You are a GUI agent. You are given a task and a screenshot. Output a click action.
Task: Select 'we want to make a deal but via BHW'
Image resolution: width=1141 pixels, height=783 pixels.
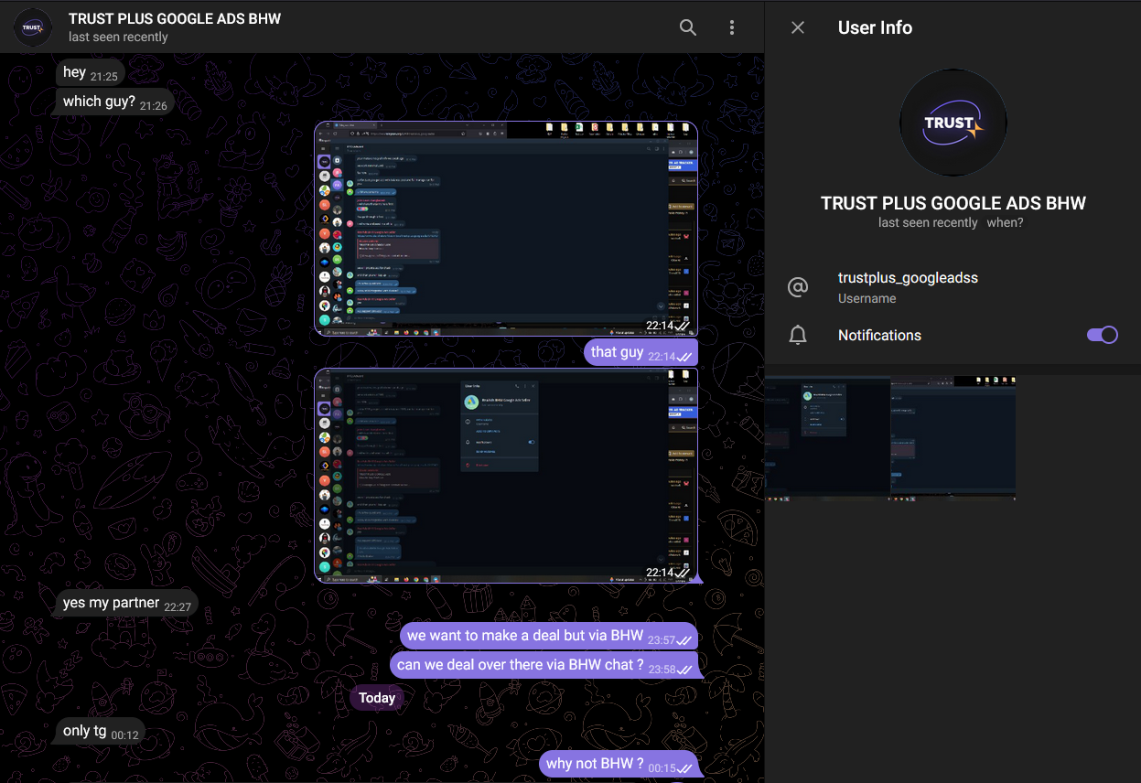[549, 637]
